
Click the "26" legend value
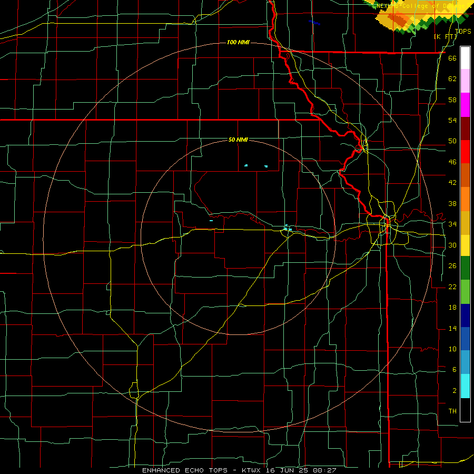(x=452, y=266)
